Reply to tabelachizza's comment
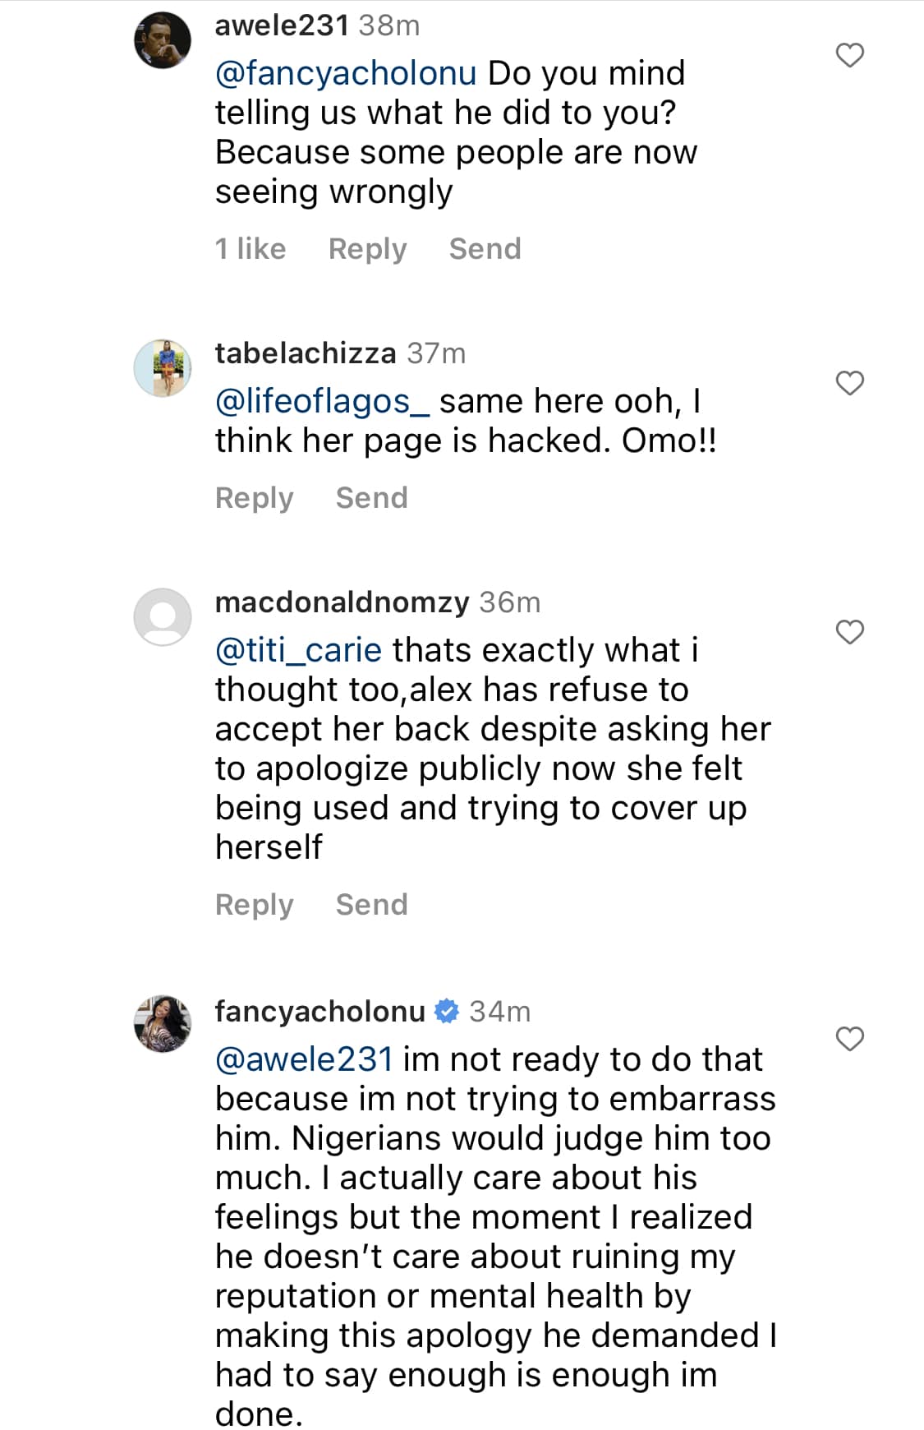 [254, 498]
